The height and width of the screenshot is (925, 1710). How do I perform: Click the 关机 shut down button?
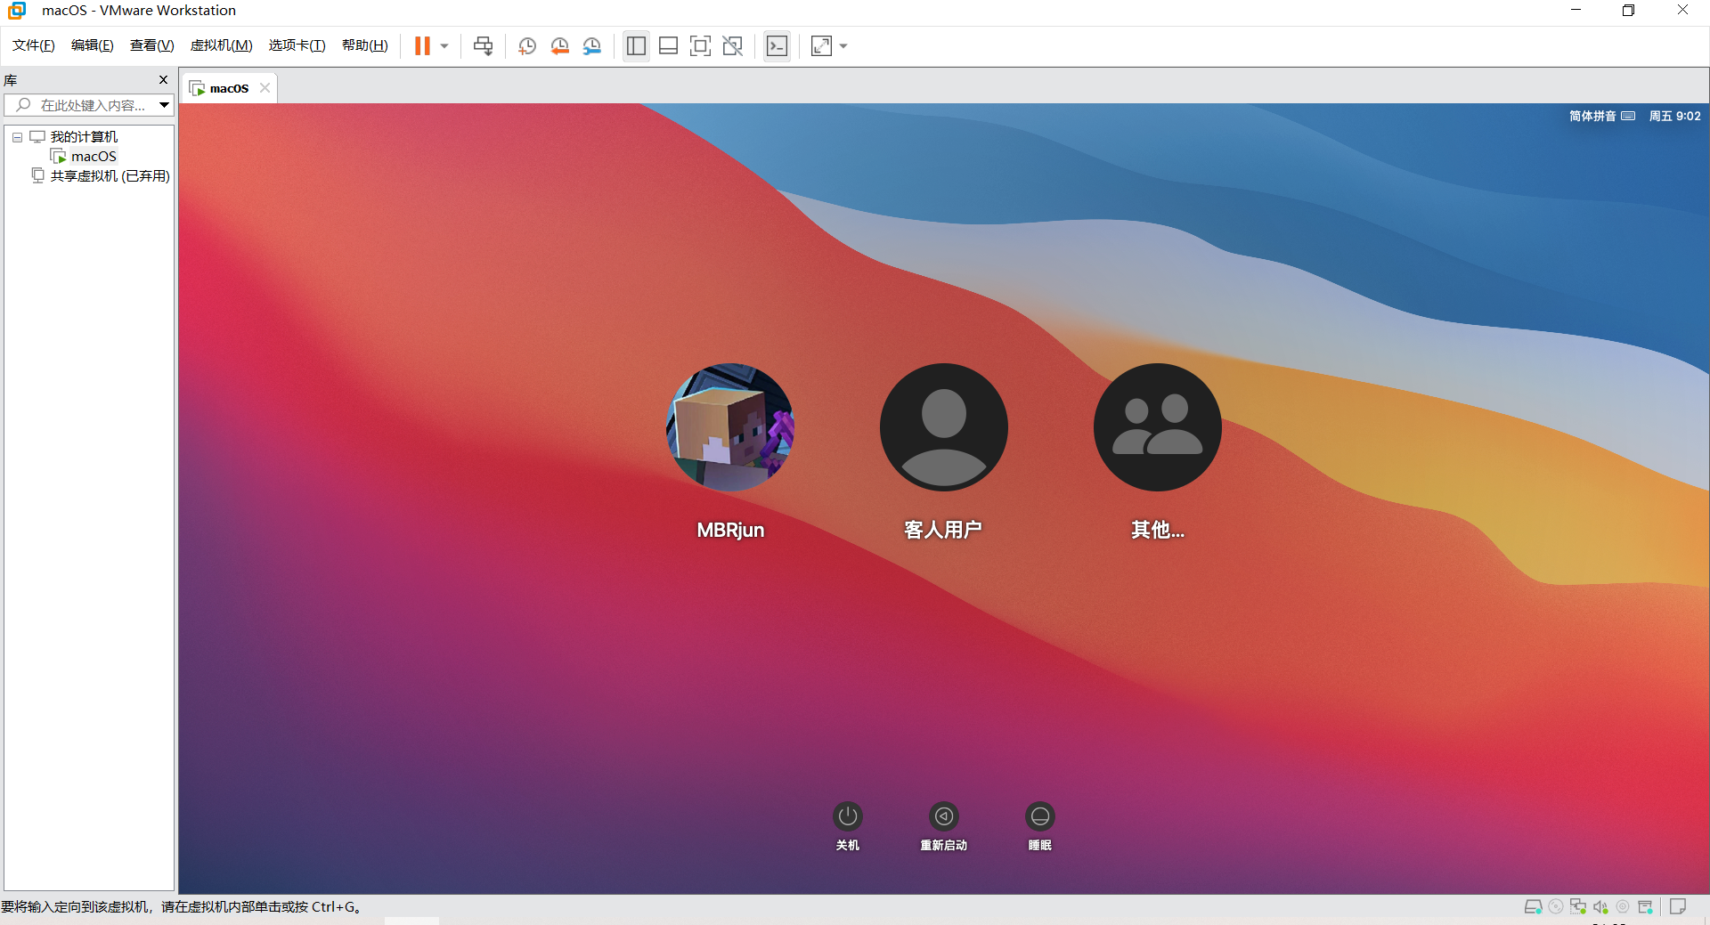[848, 816]
